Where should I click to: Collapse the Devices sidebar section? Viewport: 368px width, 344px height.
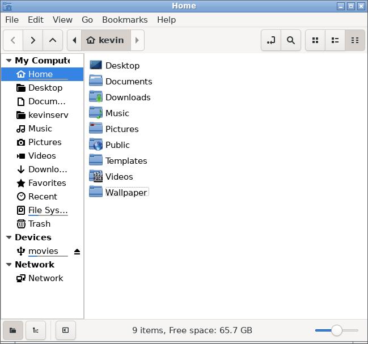[9, 237]
